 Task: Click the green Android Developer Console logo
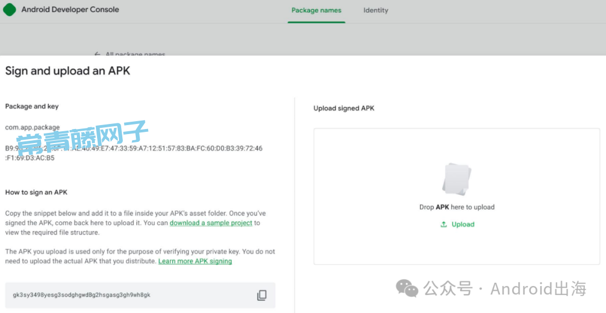tap(10, 10)
